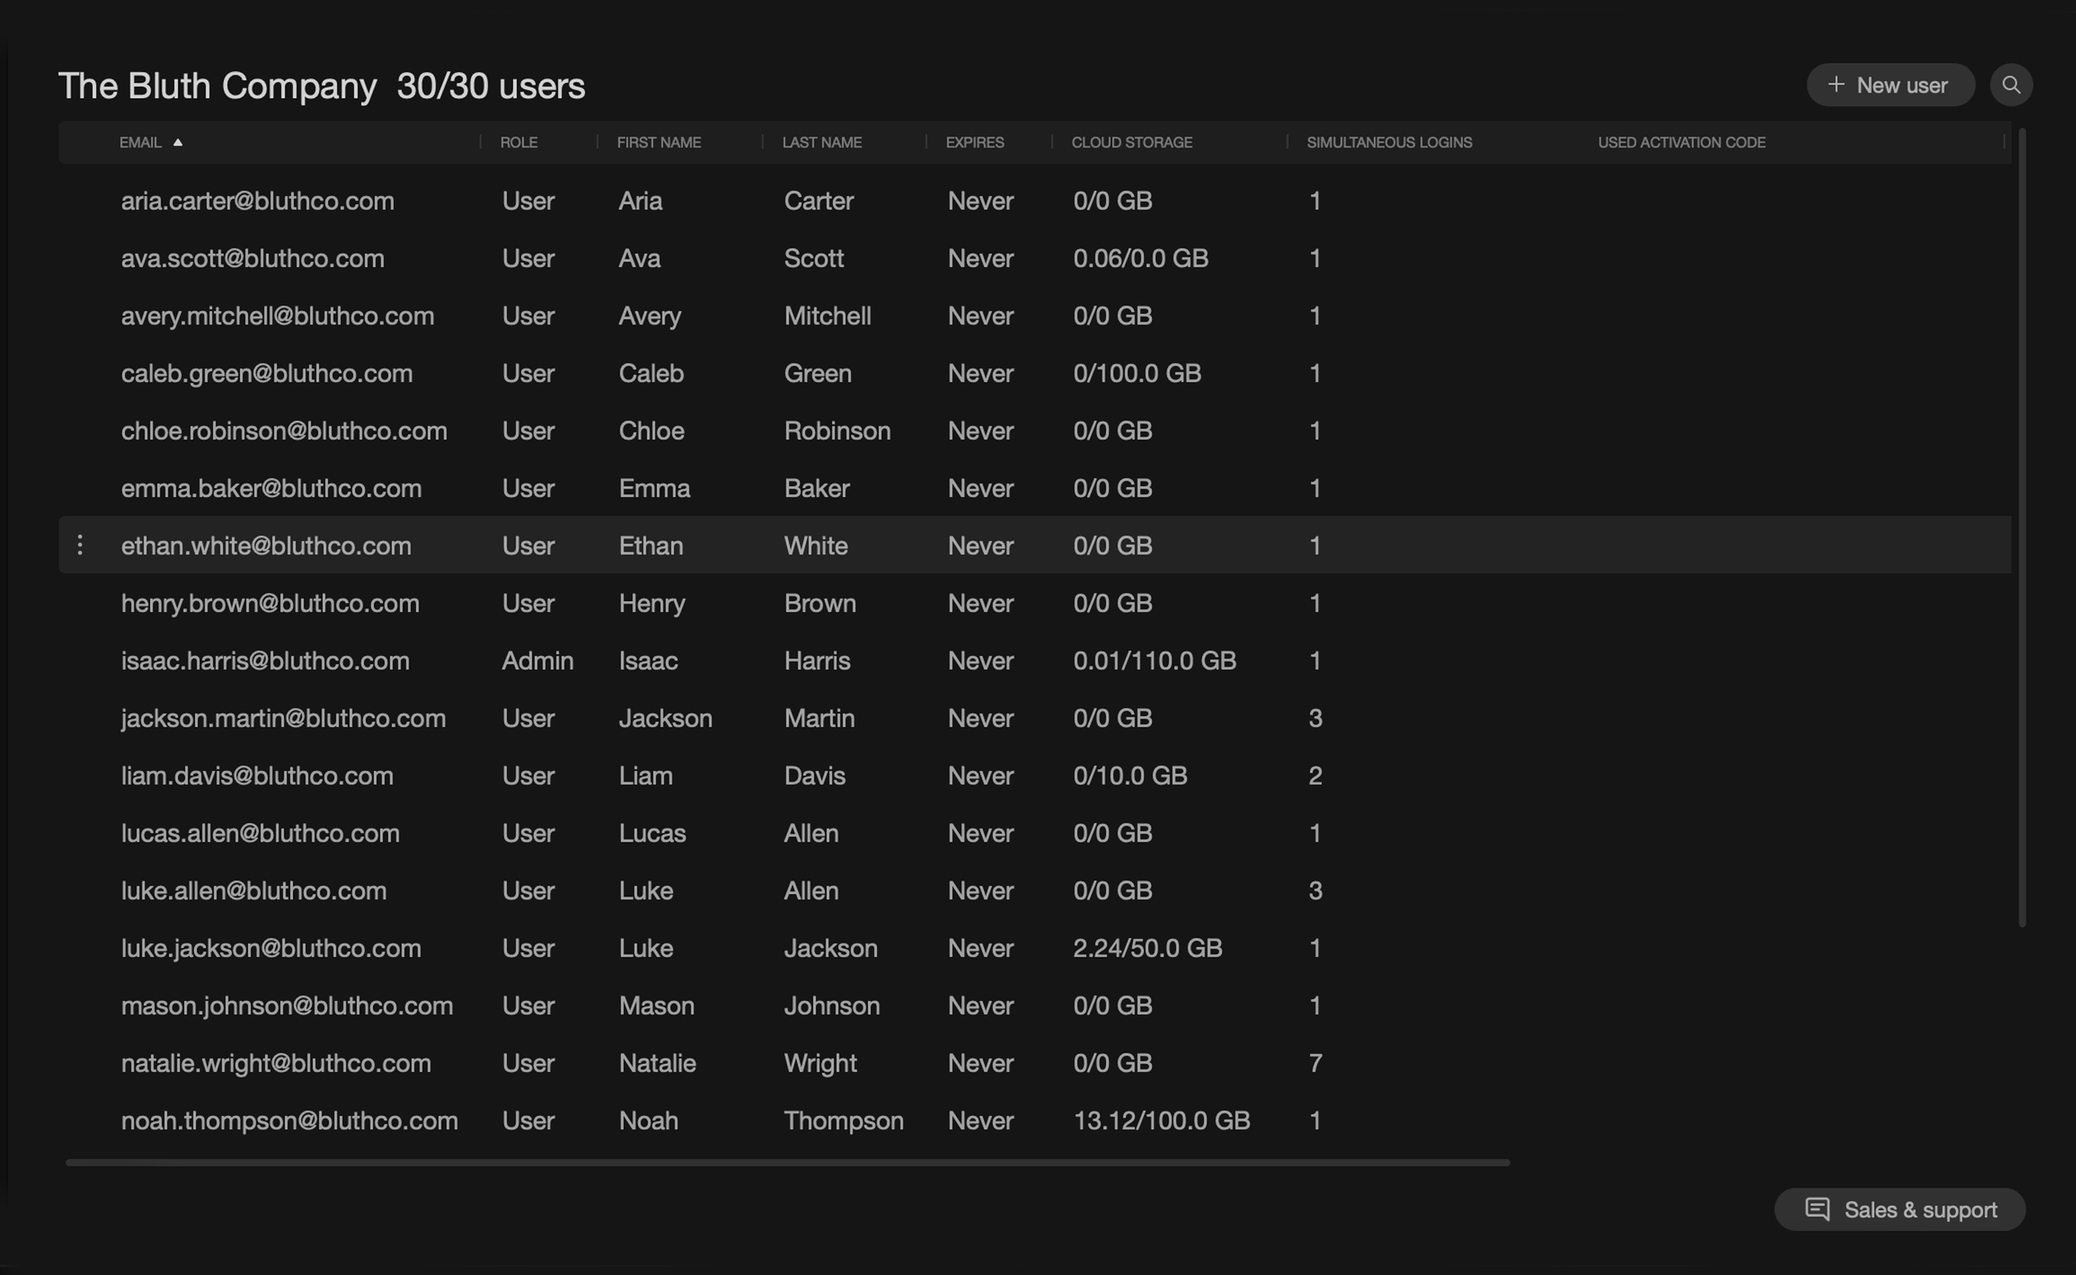
Task: Select avery.mitchell@bluthco.com email
Action: point(277,316)
